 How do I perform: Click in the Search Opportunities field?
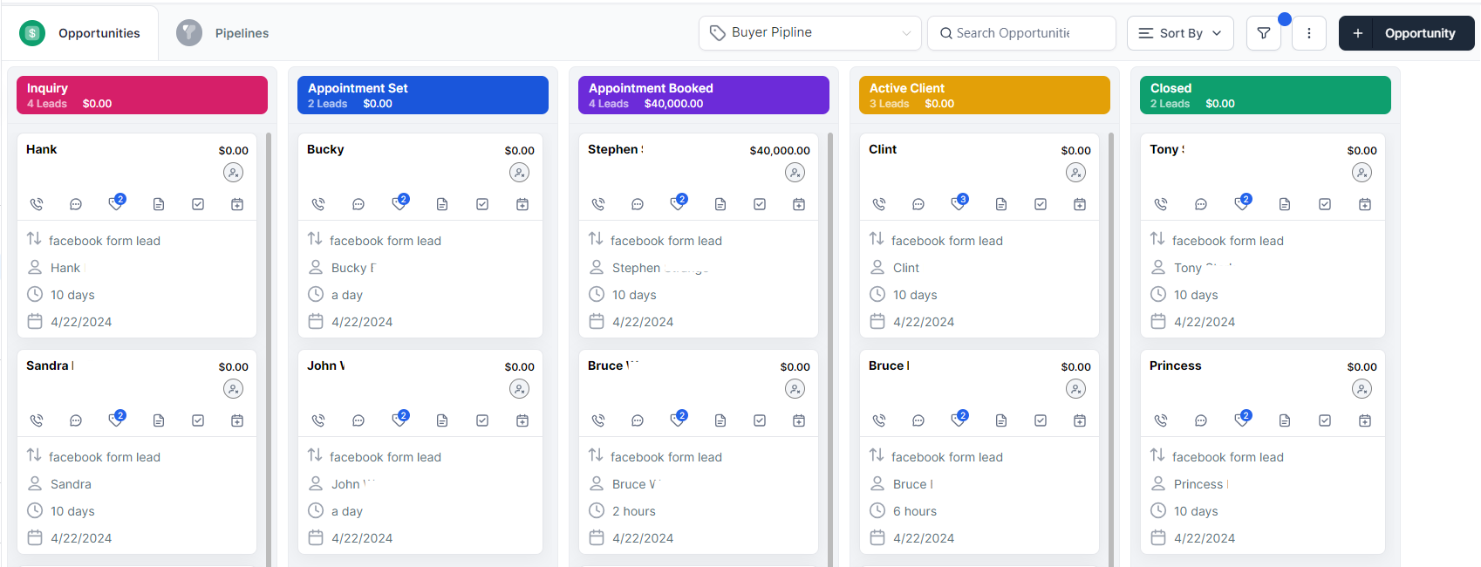(x=1020, y=33)
